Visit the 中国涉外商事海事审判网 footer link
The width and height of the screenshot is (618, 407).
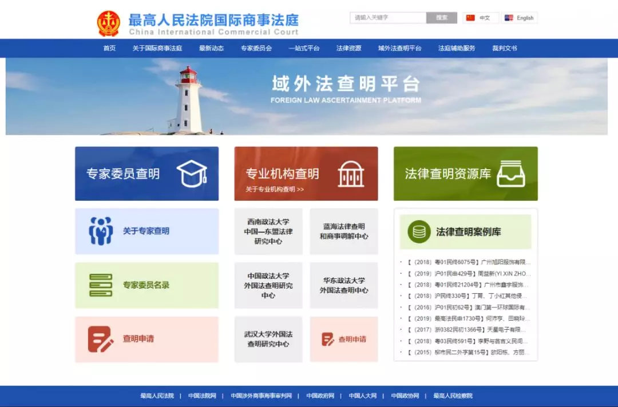pyautogui.click(x=262, y=396)
